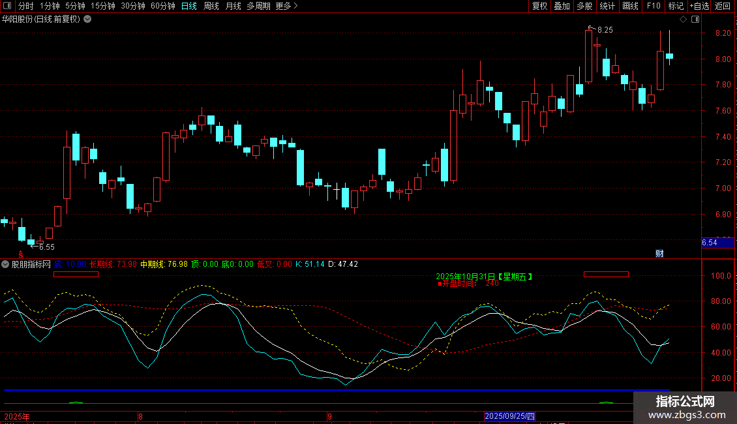737x424 pixels.
Task: Click the 中期线: 76.98 indicator value
Action: click(x=164, y=264)
